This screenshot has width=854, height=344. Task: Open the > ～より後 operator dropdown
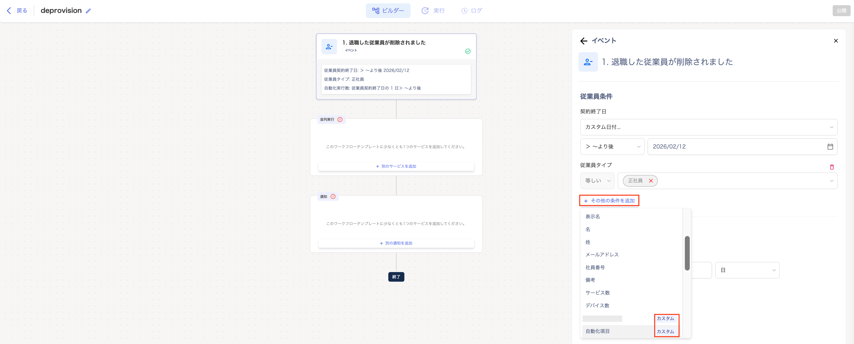click(x=612, y=147)
